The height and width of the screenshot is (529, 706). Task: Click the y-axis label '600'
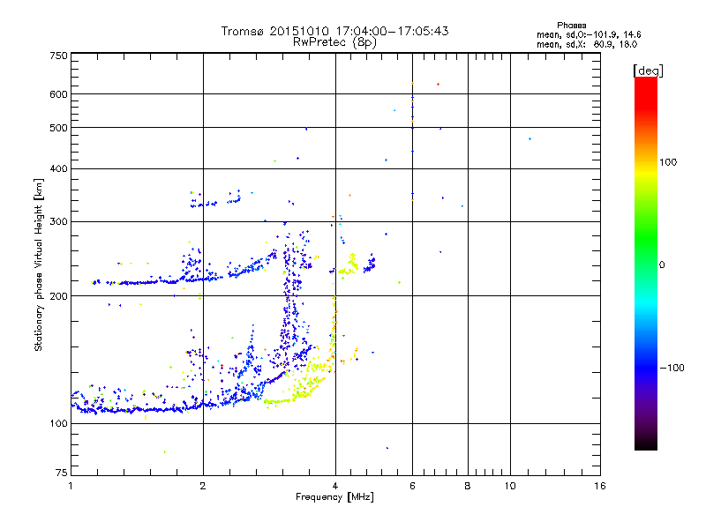[58, 94]
